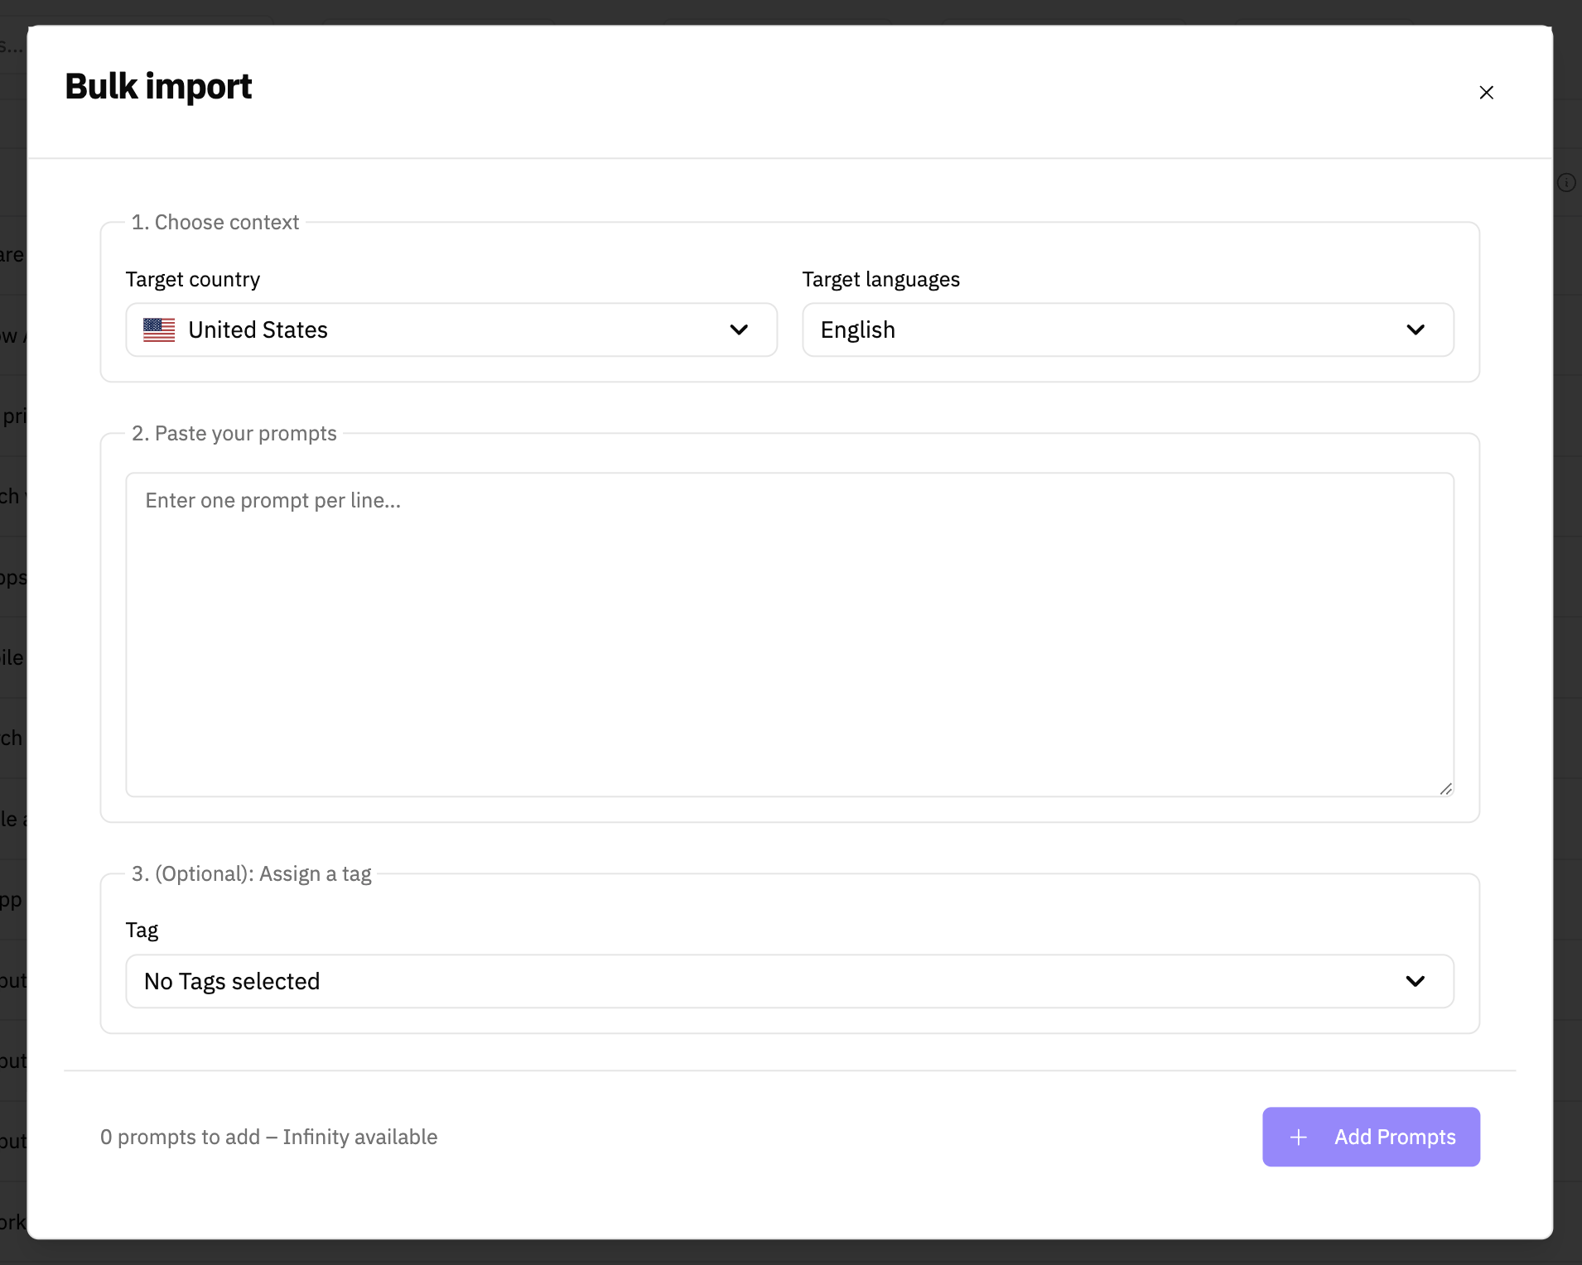Select the 'English' language value

click(x=857, y=330)
